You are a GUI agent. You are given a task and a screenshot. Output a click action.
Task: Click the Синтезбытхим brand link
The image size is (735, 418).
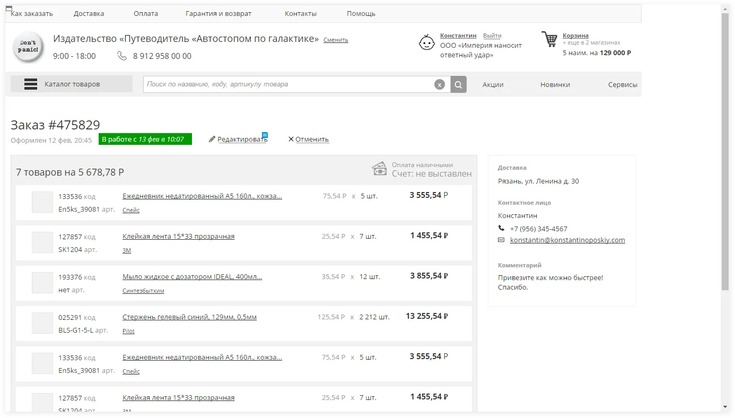(x=143, y=291)
